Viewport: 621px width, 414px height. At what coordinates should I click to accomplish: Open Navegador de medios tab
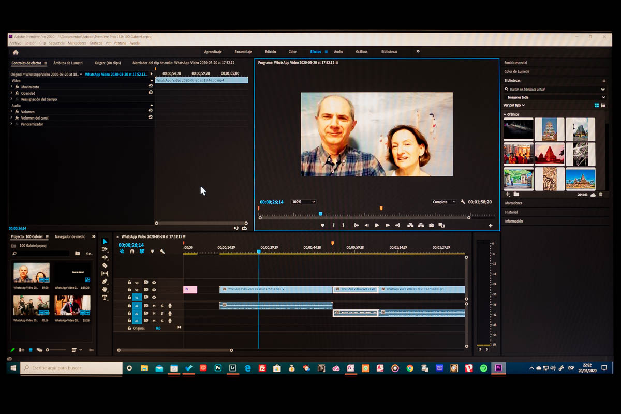pyautogui.click(x=70, y=236)
